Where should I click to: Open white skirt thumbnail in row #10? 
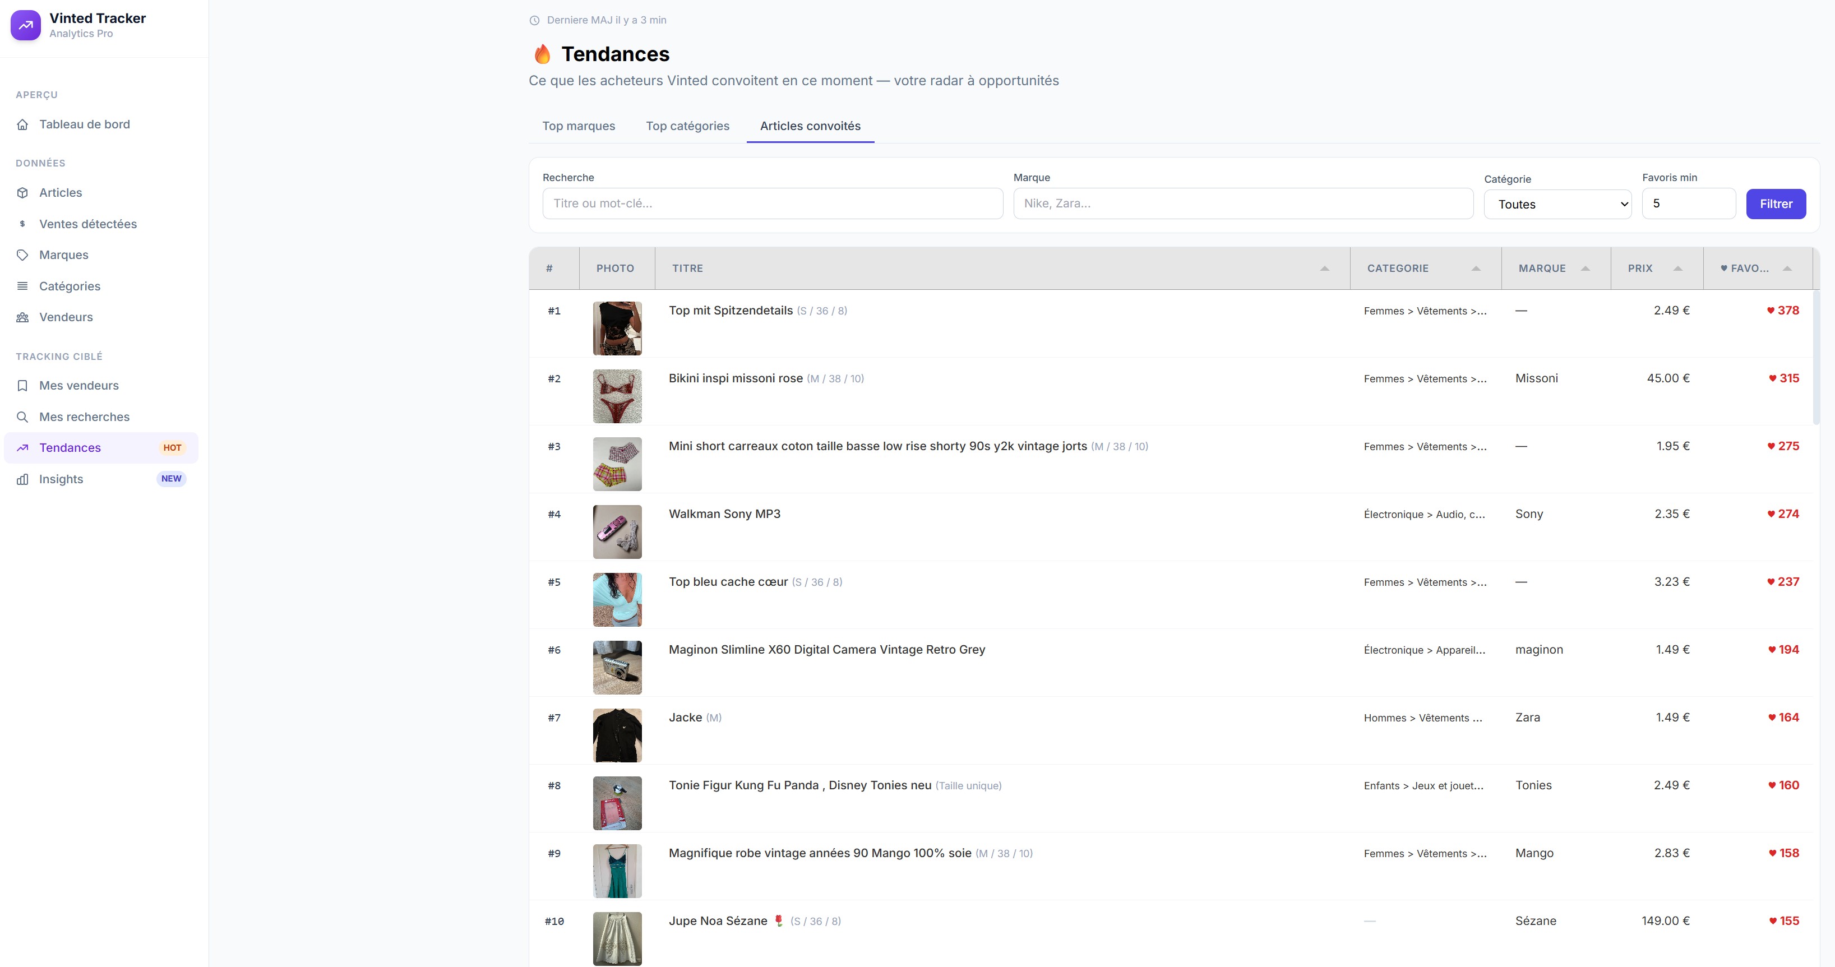click(618, 938)
